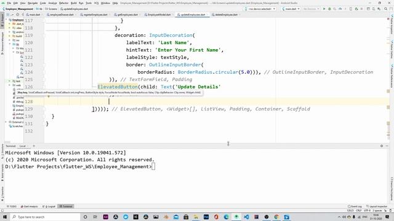The width and height of the screenshot is (394, 221).
Task: Click the UTF-8 encoding status entry
Action: coord(367,211)
